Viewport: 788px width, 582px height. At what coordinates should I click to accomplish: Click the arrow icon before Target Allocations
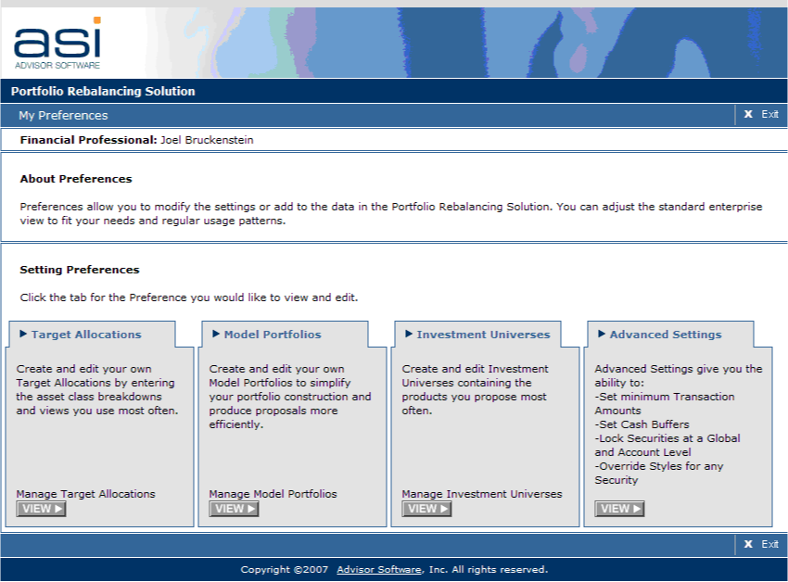click(x=23, y=334)
